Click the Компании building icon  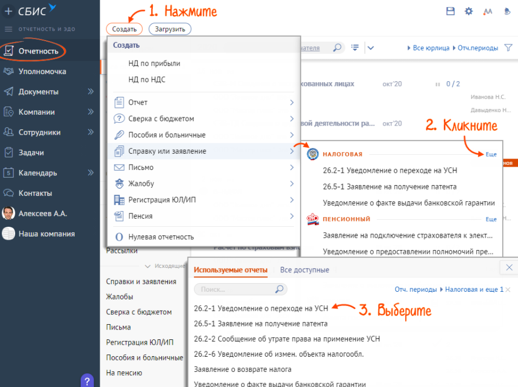(9, 112)
